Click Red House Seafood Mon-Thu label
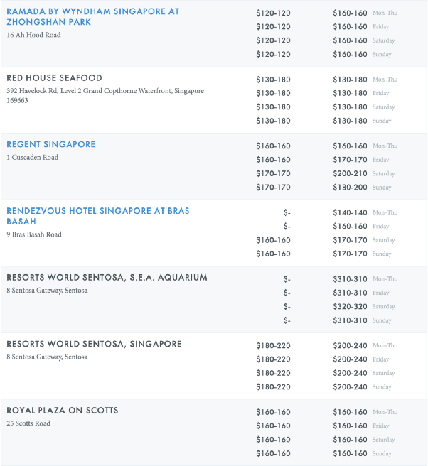The width and height of the screenshot is (428, 466). (385, 80)
